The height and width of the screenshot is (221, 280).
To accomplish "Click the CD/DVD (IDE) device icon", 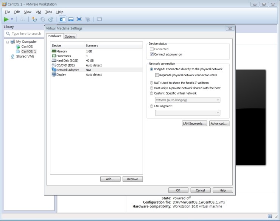I will 54,65.
